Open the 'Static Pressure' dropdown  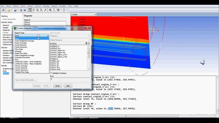tap(89, 40)
